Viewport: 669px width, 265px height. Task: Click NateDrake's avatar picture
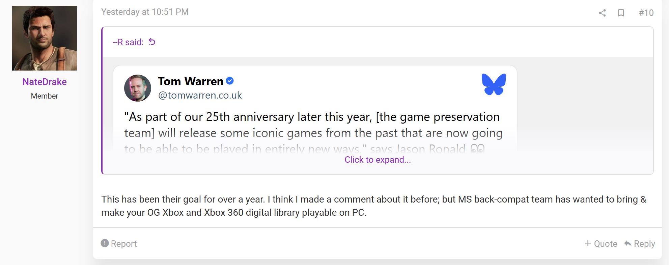pos(44,37)
